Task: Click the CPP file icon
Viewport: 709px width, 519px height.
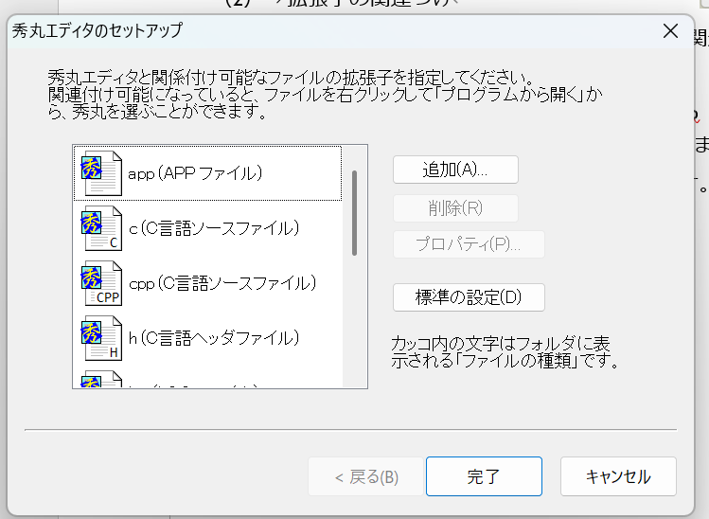Action: pyautogui.click(x=101, y=283)
